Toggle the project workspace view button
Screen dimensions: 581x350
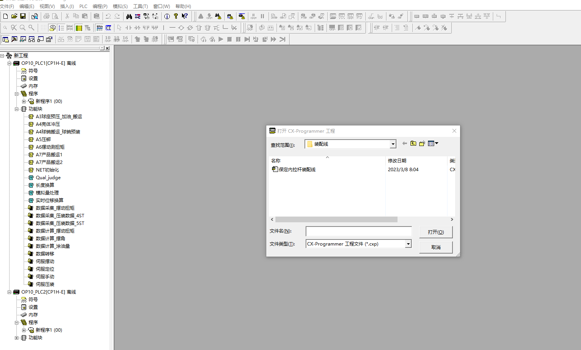[5, 39]
